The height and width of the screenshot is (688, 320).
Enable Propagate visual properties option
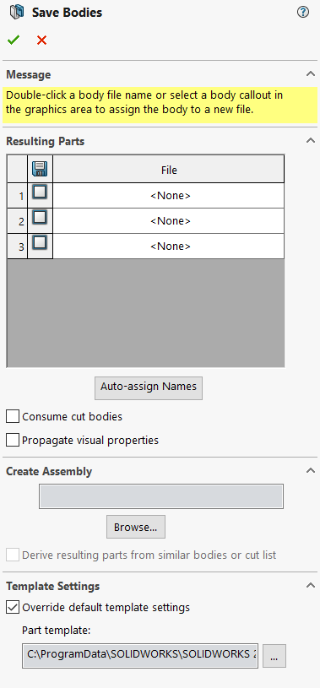(x=13, y=440)
